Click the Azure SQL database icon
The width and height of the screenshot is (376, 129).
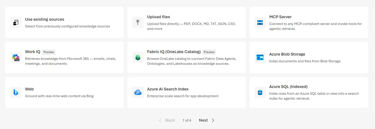click(x=260, y=92)
